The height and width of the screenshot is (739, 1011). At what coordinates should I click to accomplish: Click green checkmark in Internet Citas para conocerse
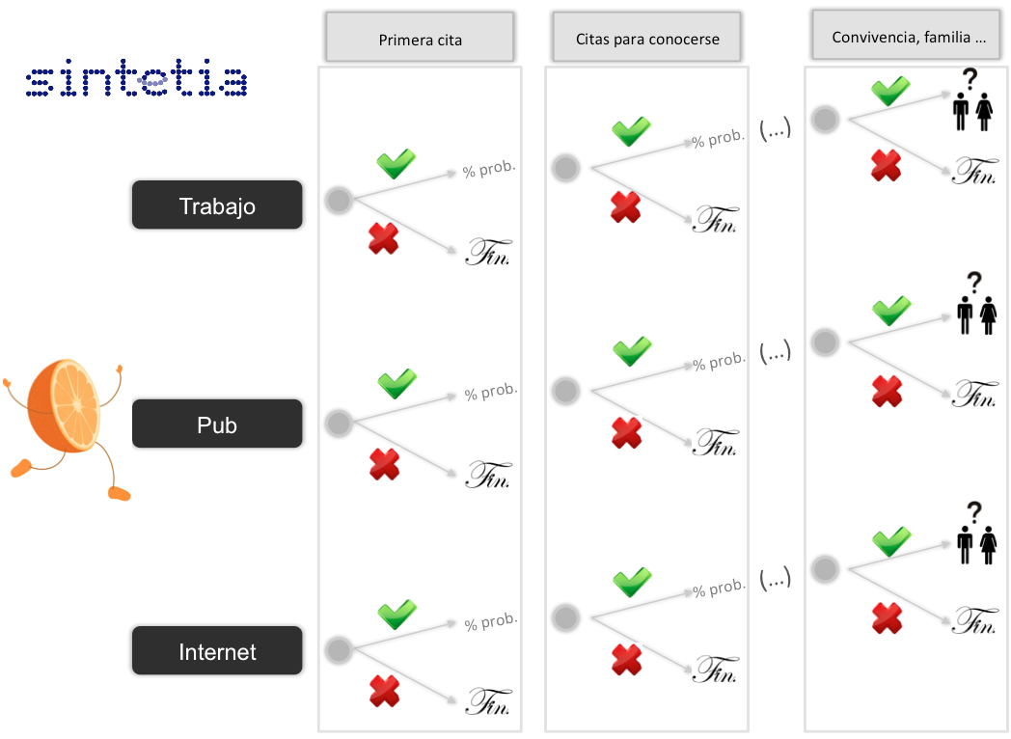tap(632, 582)
